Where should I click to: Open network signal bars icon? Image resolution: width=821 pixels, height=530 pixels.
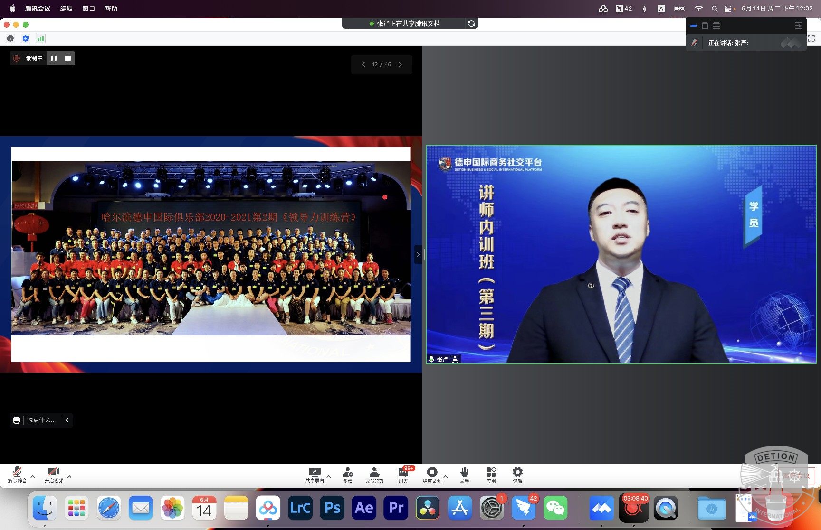point(41,38)
